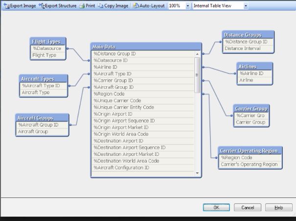Select Aircraft Groups table header
296x221 pixels.
click(x=42, y=118)
